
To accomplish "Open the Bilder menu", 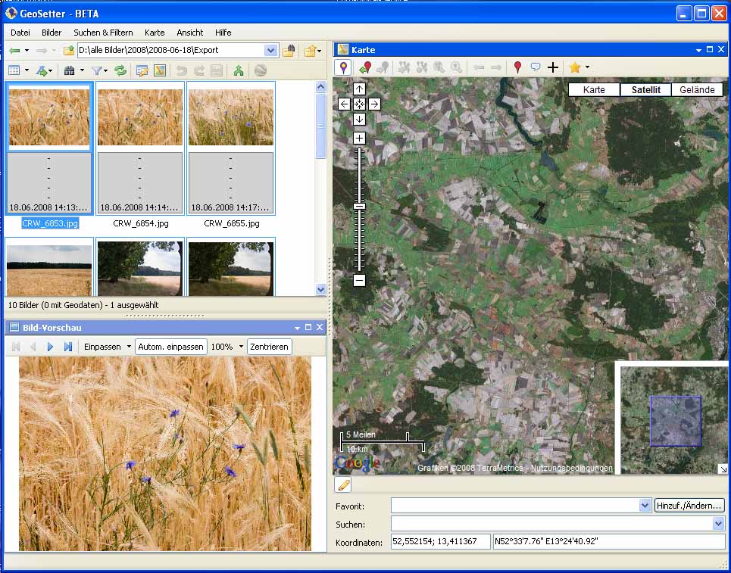I will click(x=52, y=33).
